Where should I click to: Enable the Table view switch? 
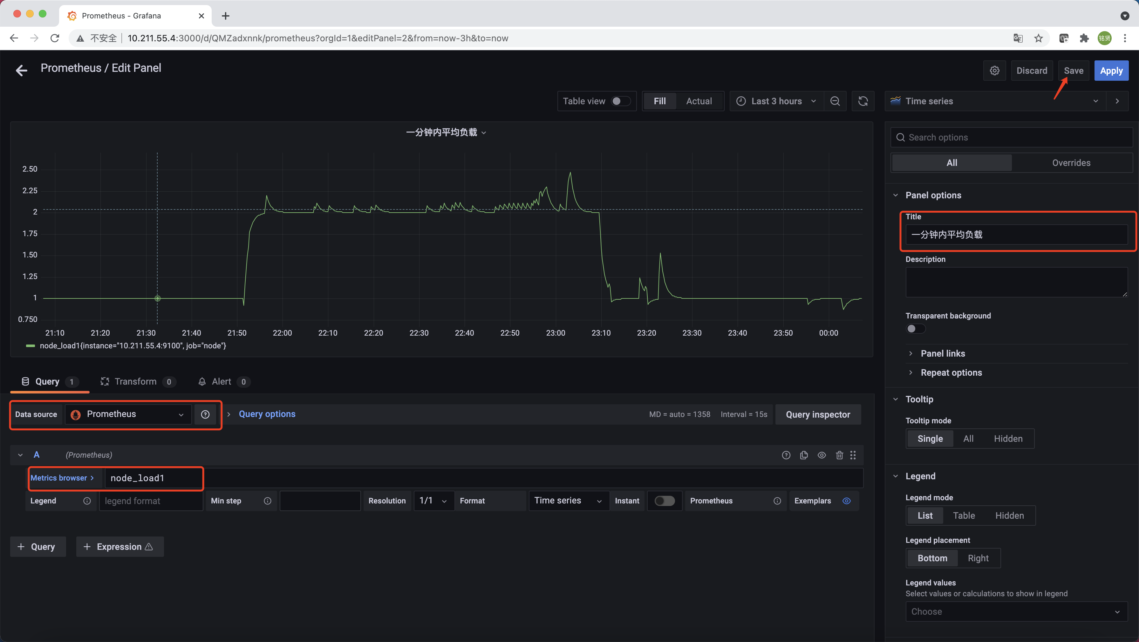pos(620,101)
